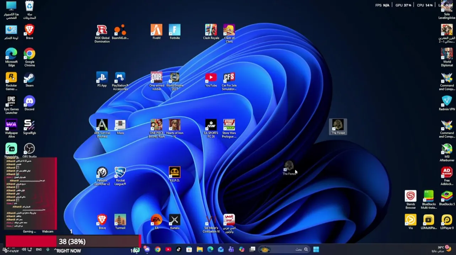Image resolution: width=456 pixels, height=255 pixels.
Task: Launch Sid Meier's Civilization VI icon
Action: (211, 224)
